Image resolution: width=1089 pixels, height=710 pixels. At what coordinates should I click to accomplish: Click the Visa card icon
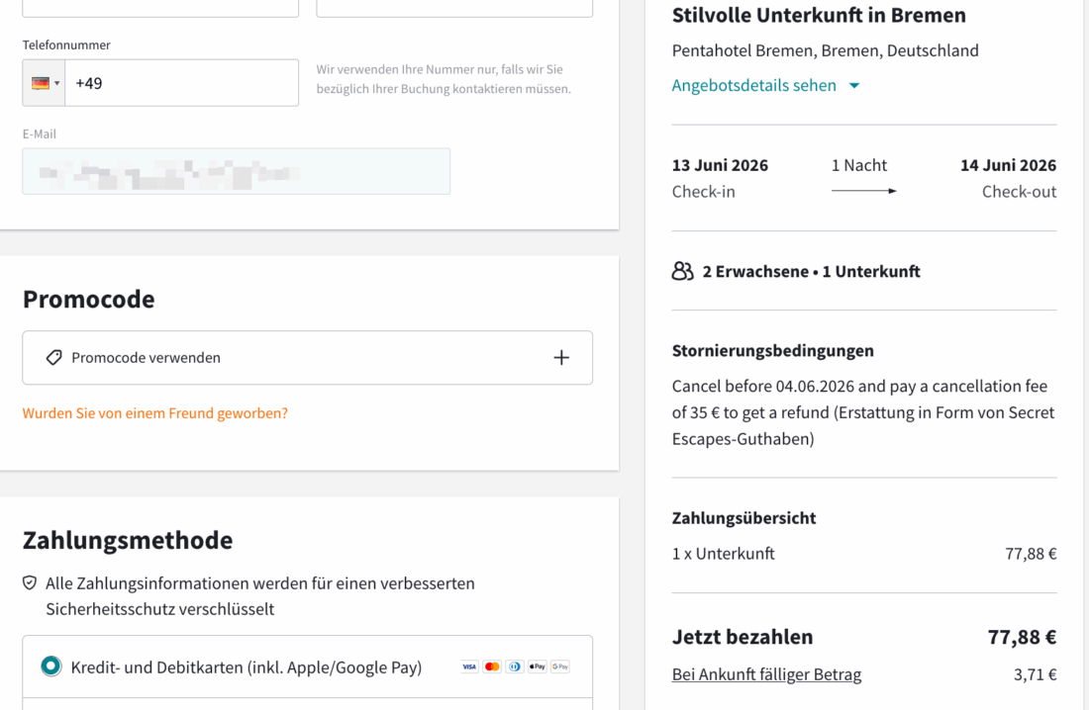coord(469,666)
